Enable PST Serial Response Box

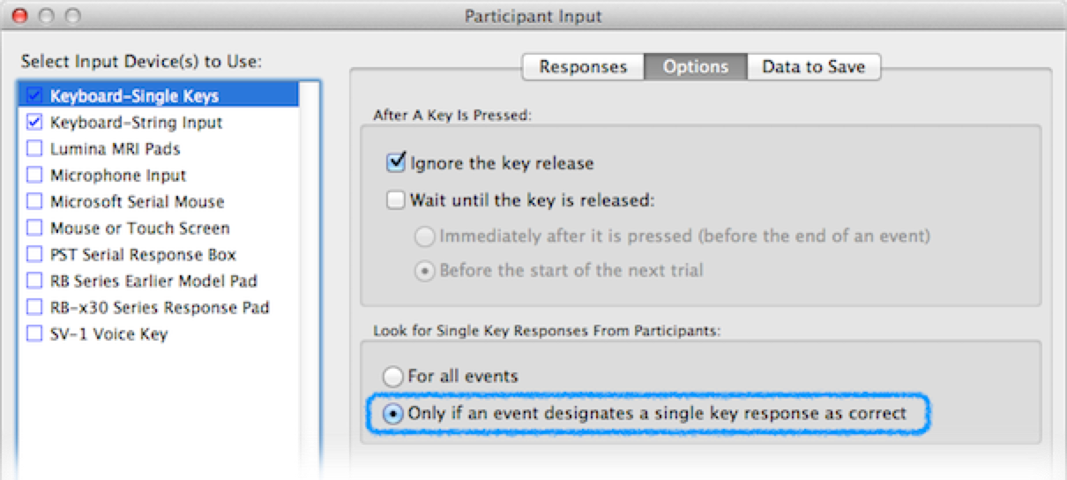click(x=34, y=255)
